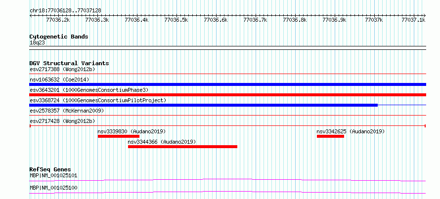The image size is (440, 199).
Task: Click ruler position 77036.8k
Action: click(x=295, y=20)
